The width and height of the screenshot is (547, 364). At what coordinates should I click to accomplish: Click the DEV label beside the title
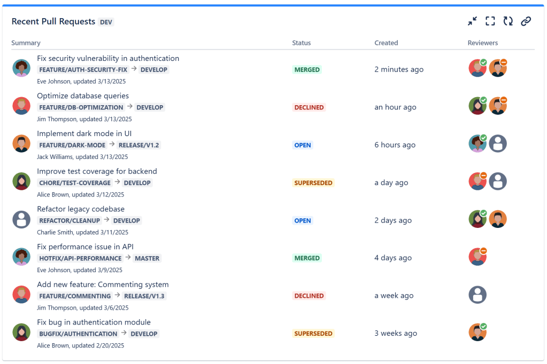106,22
